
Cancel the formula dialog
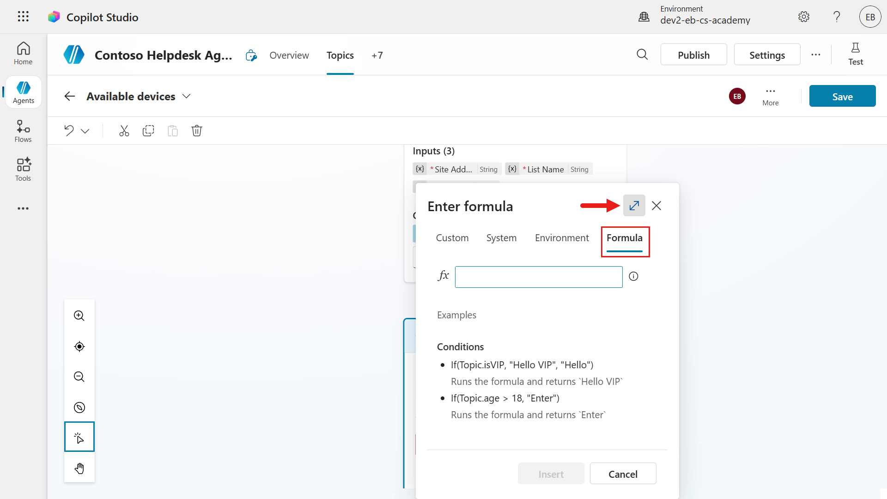pos(623,474)
